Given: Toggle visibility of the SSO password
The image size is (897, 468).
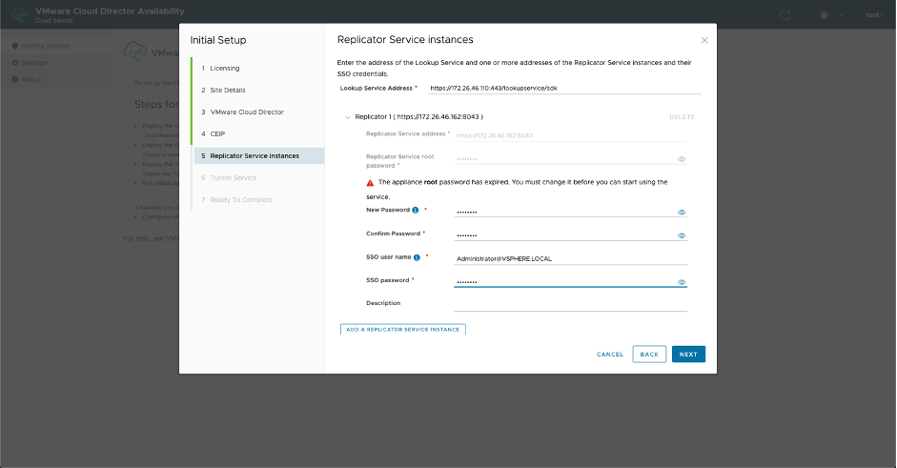Looking at the screenshot, I should click(x=682, y=282).
